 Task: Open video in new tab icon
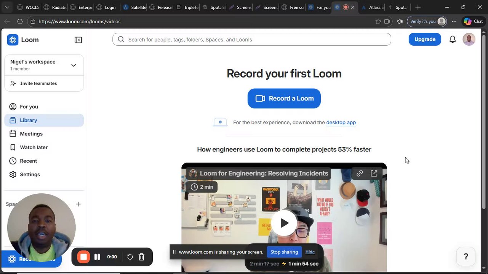pos(374,174)
